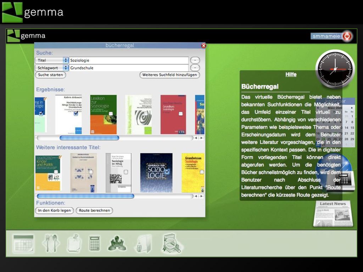Open the fork and spoon dock icon
The height and width of the screenshot is (272, 363).
point(51,243)
